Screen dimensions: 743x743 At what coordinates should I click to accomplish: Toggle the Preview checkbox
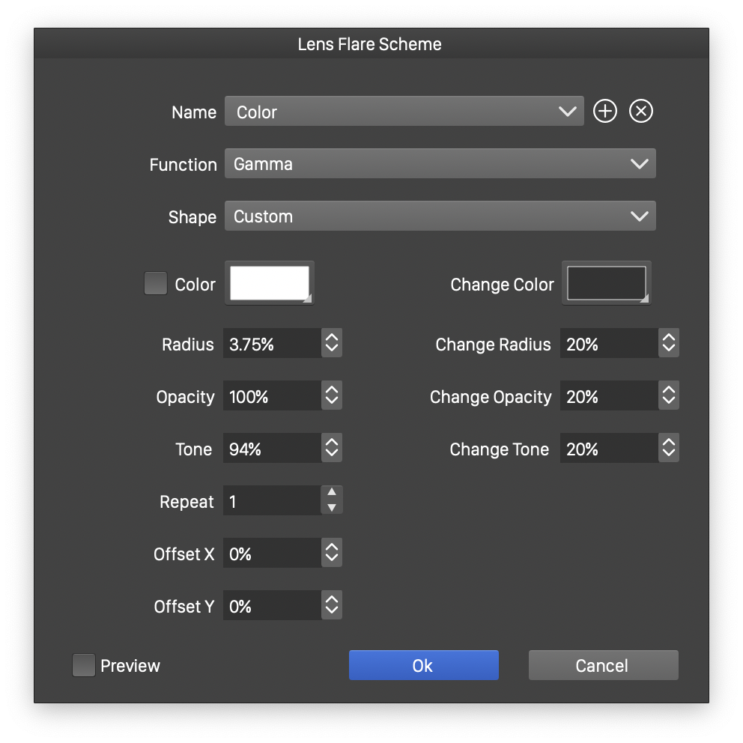click(x=84, y=665)
